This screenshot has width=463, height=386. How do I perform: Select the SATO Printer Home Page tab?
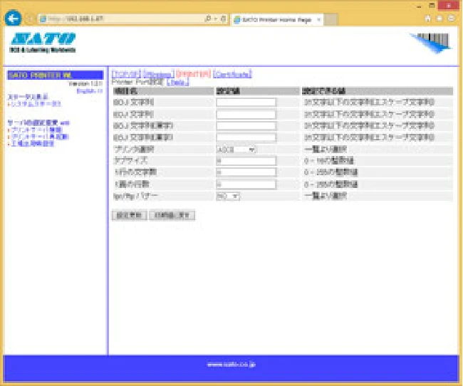click(276, 20)
